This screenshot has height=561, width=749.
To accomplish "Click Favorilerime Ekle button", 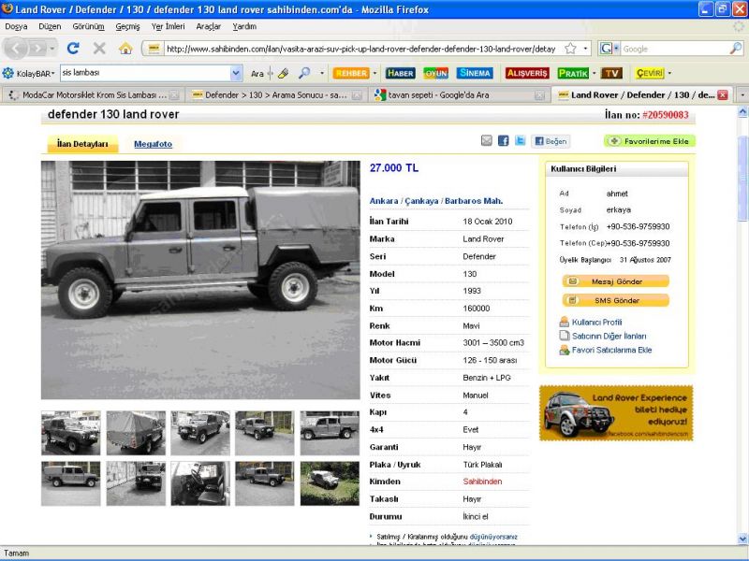I will point(650,141).
